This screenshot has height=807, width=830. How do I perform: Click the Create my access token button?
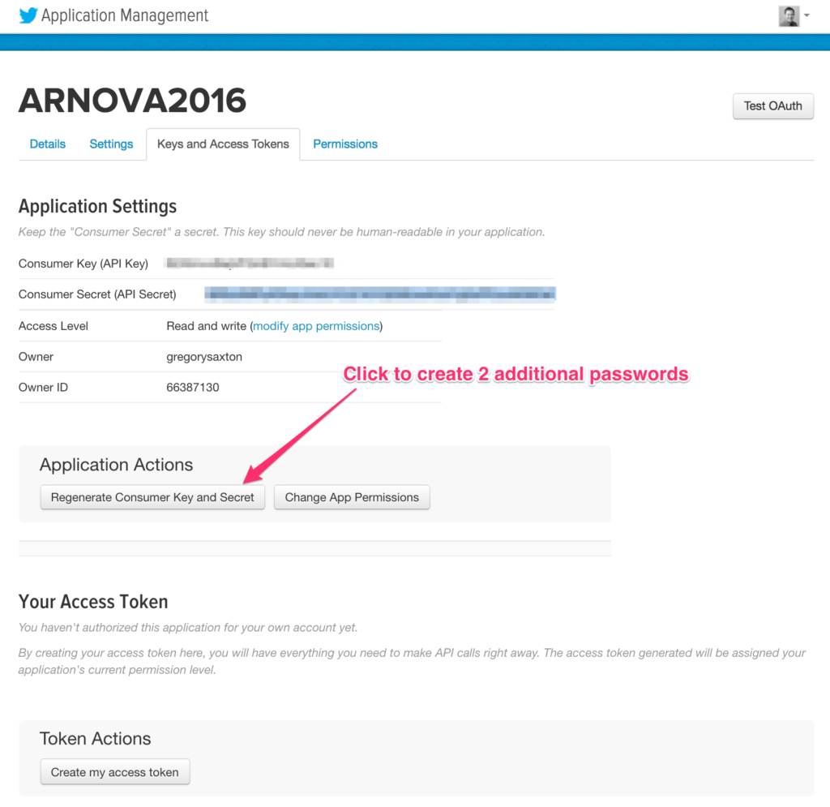click(x=114, y=771)
